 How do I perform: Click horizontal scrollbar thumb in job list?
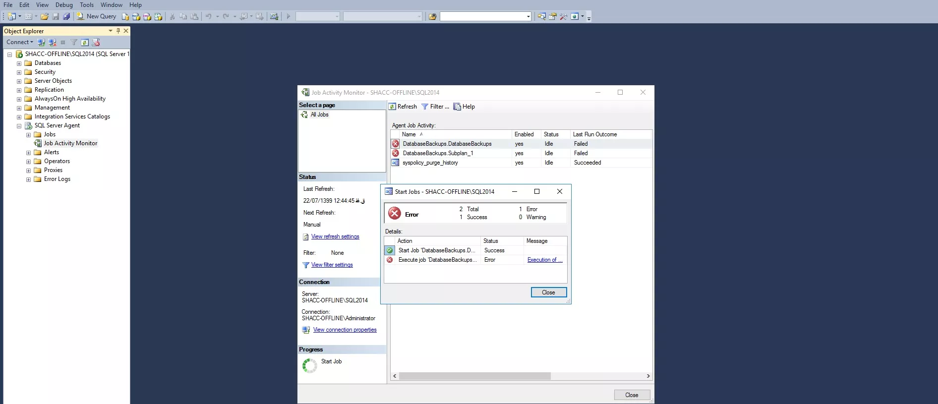click(475, 376)
